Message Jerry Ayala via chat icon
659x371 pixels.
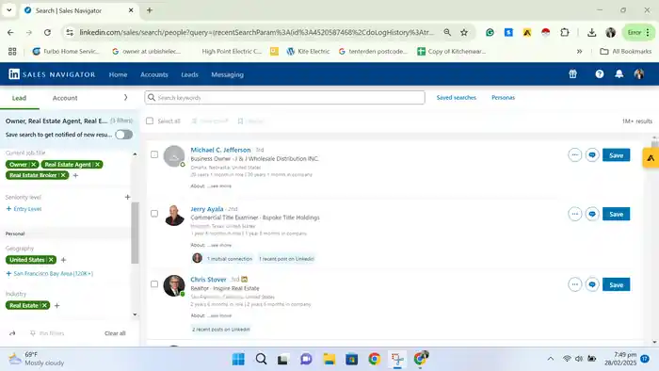coord(592,214)
